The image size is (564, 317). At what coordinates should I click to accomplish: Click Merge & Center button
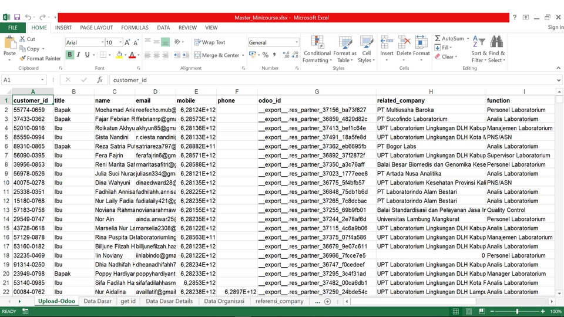point(217,55)
